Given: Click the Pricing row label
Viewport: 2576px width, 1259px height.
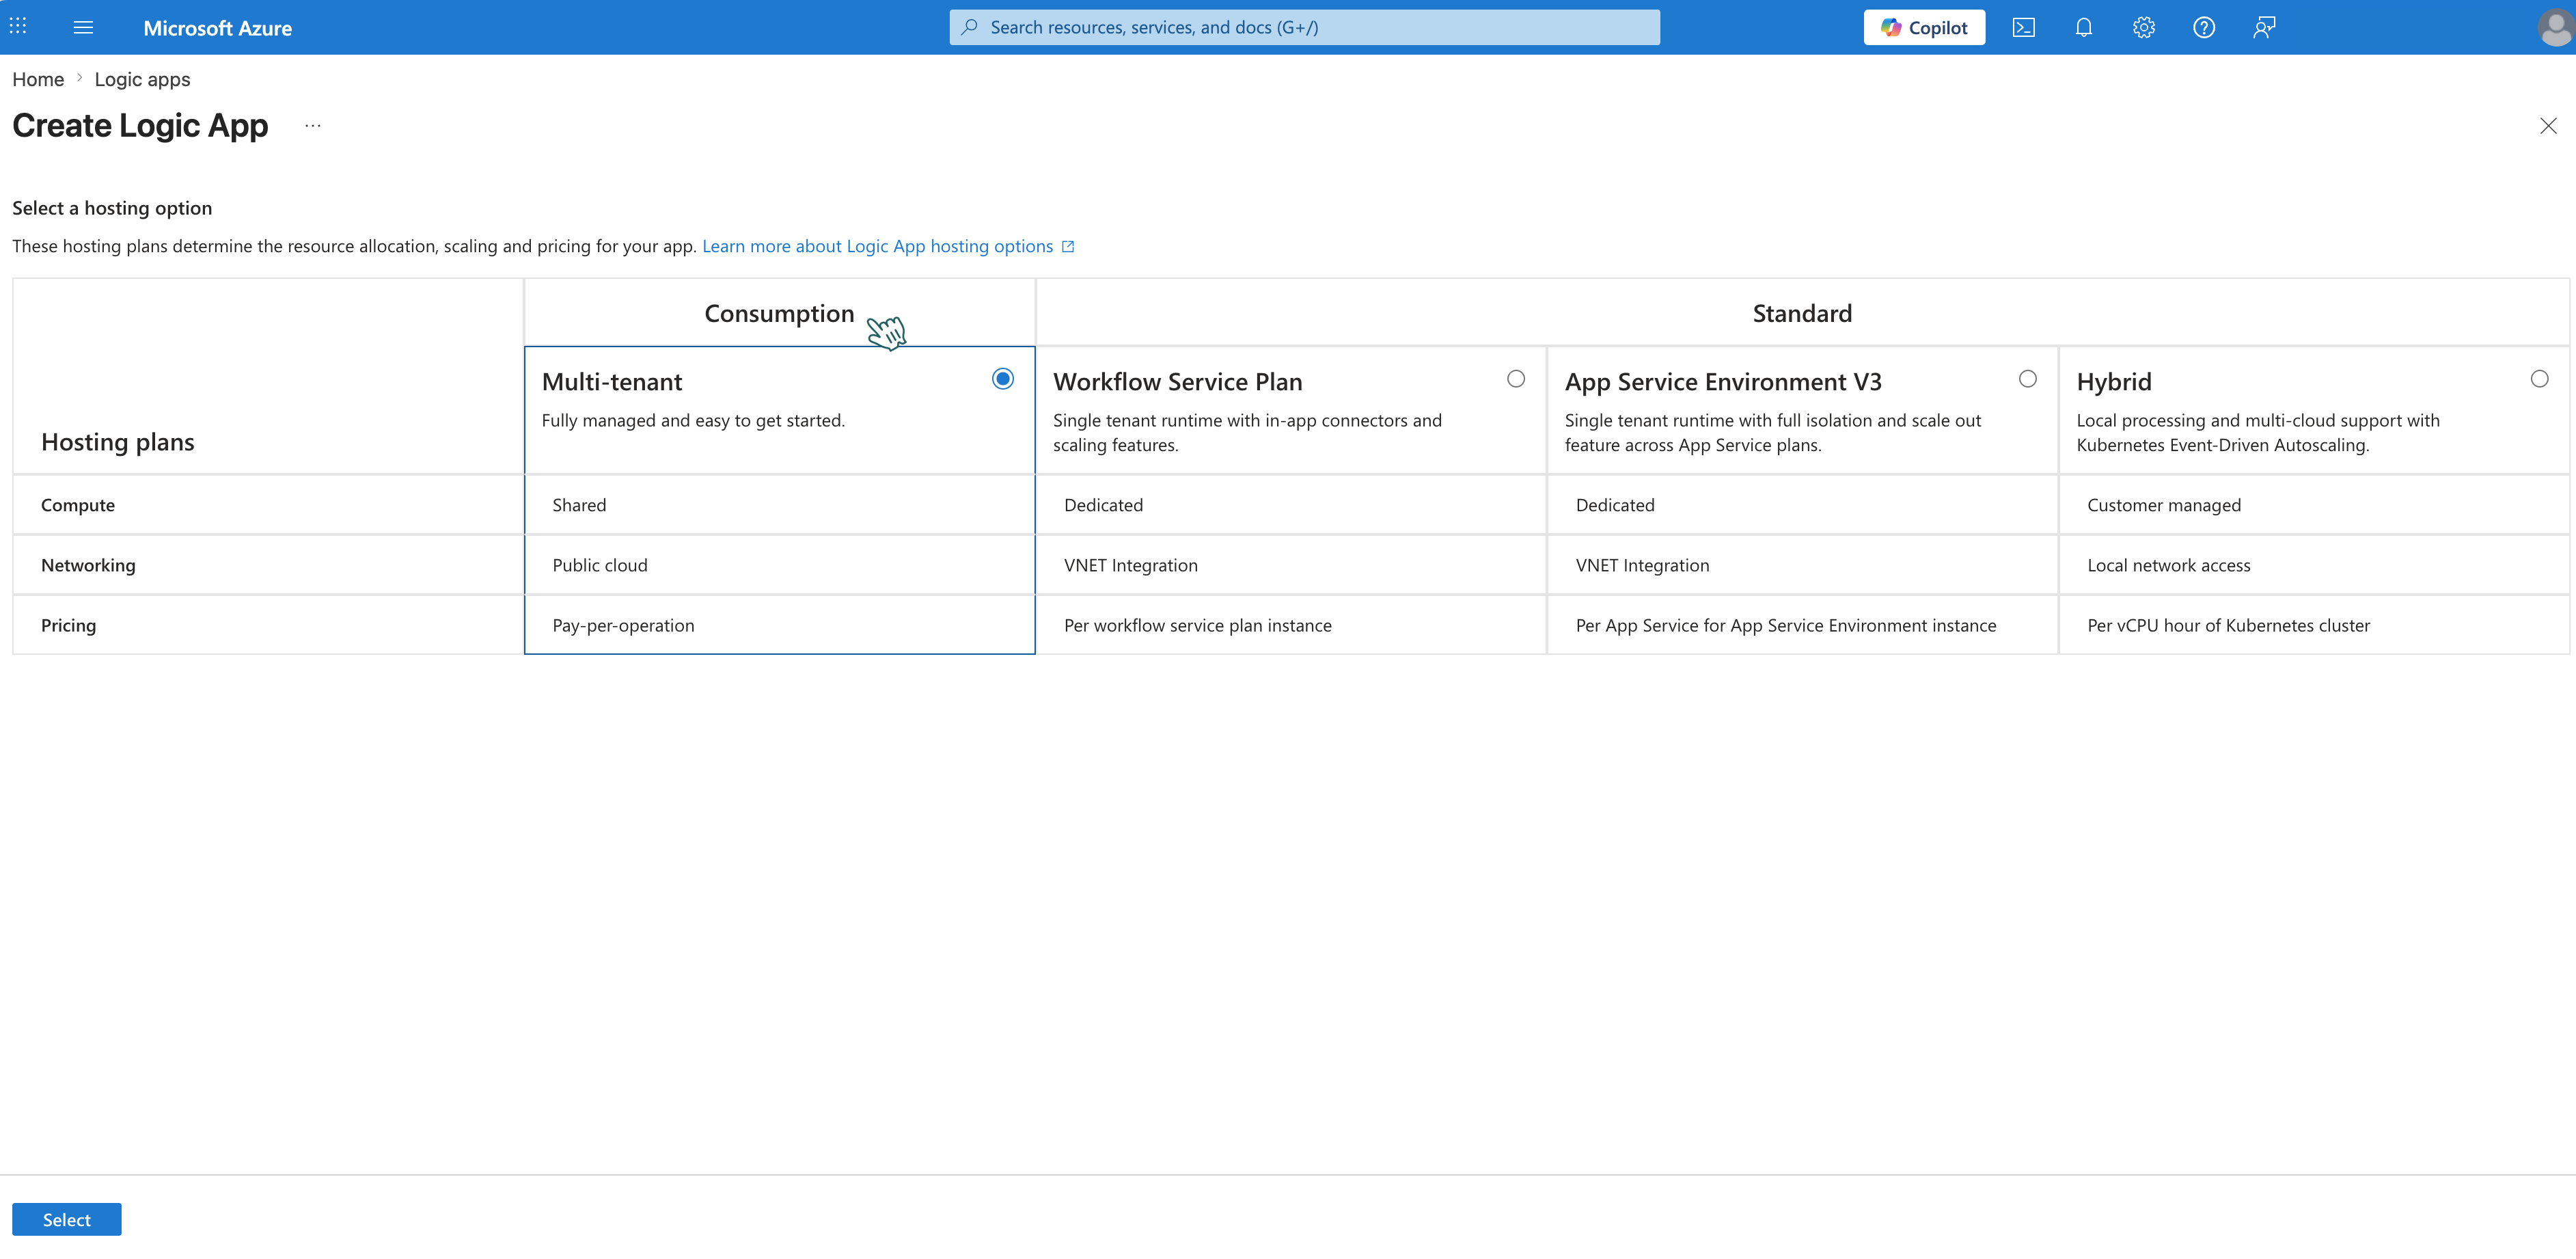Looking at the screenshot, I should [69, 625].
